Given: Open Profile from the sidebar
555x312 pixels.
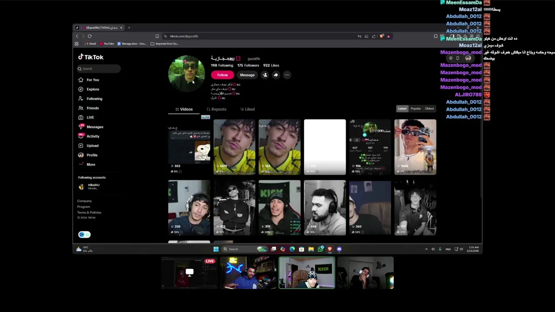Looking at the screenshot, I should click(x=88, y=155).
